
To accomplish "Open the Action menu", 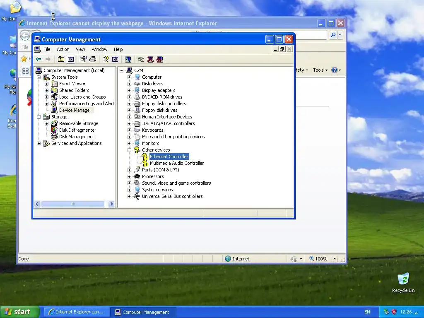I will point(63,49).
